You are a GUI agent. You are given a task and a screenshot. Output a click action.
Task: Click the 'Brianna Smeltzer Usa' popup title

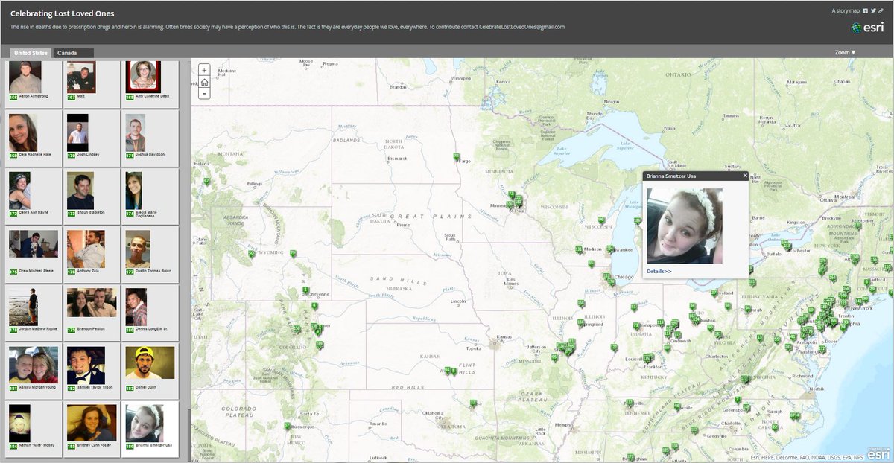[x=671, y=176]
